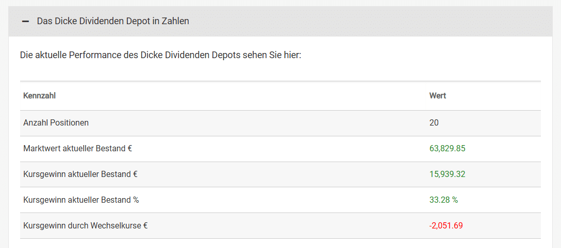This screenshot has width=561, height=248.
Task: Click the 'Marktwert aktueller Bestand' row label
Action: [77, 149]
